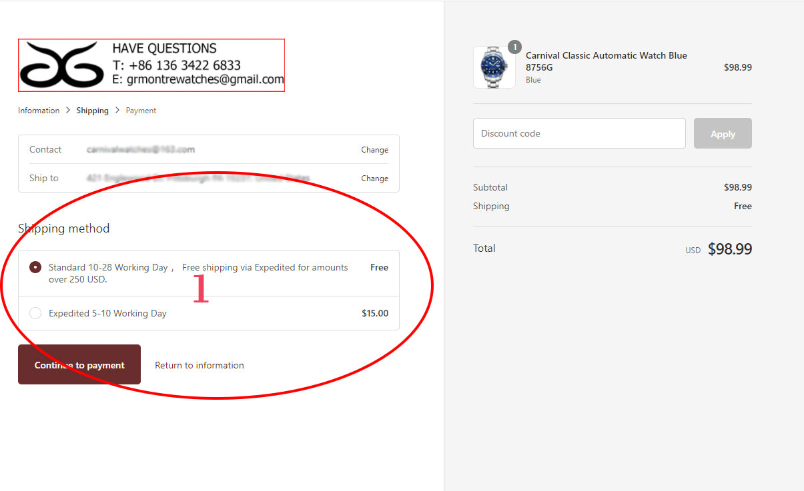Click the quantity badge on the watch image
The height and width of the screenshot is (491, 804).
coord(514,47)
